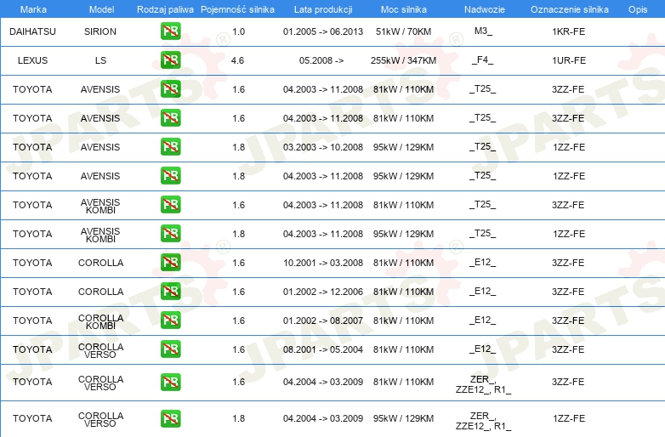Screen dimensions: 665x437
Task: Click the 4.6 engine capacity value
Action: pos(237,60)
